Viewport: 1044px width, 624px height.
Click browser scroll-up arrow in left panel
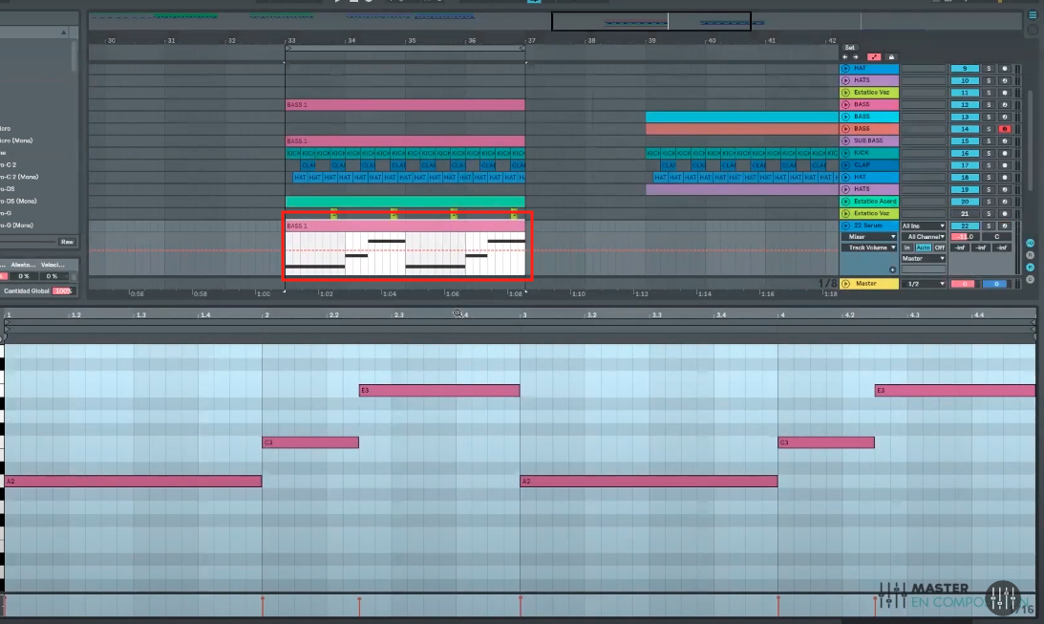click(x=64, y=32)
